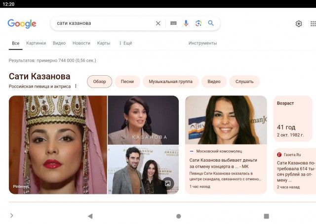Open Google Lens image search icon
Screen dimensions: 316x224
click(x=198, y=23)
